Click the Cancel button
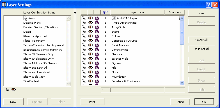The width and height of the screenshot is (220, 108). tap(180, 102)
